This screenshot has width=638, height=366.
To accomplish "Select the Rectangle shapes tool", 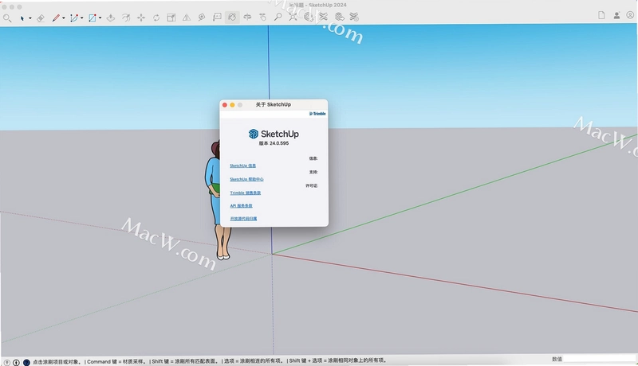I will coord(93,18).
